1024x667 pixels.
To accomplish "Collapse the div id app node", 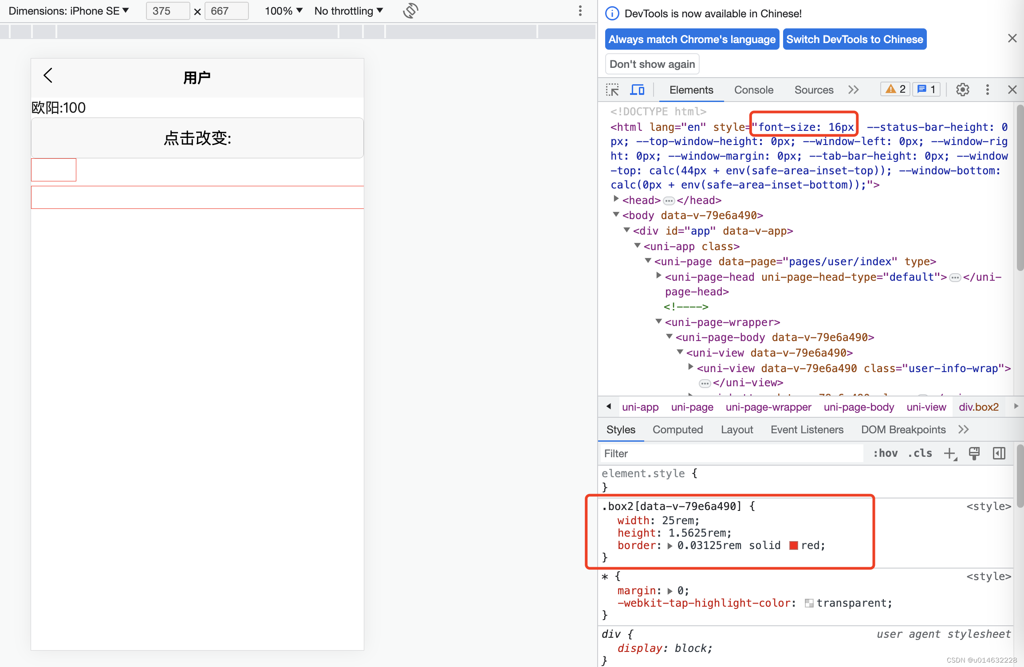I will 626,230.
